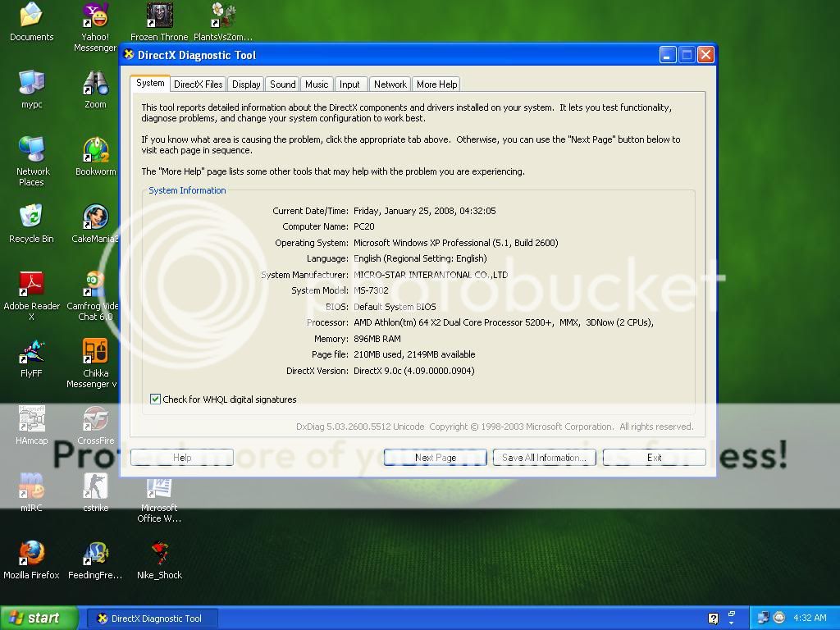Switch to the Input tab
The width and height of the screenshot is (840, 630).
coord(349,84)
